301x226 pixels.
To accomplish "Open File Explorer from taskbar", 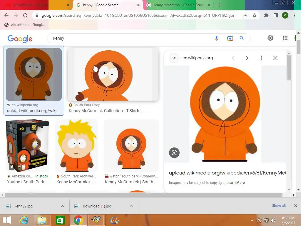I will click(42, 220).
